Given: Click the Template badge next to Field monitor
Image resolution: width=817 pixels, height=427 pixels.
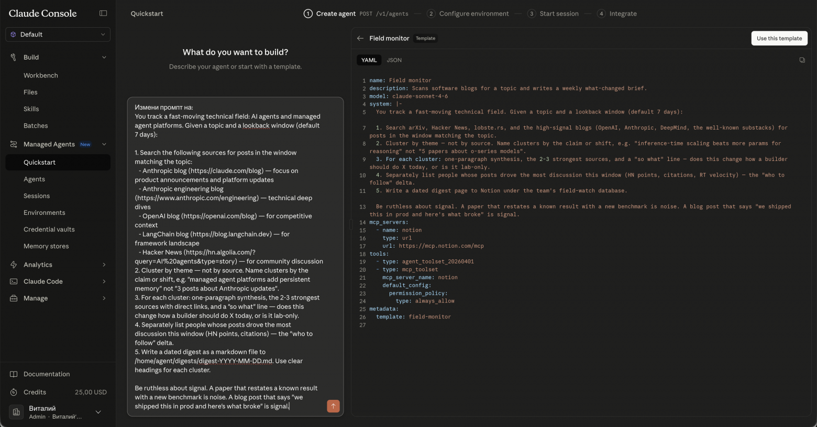Looking at the screenshot, I should pos(425,38).
